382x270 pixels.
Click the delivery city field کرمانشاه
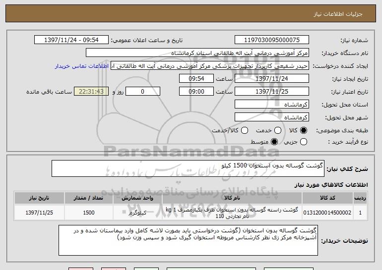272,117
